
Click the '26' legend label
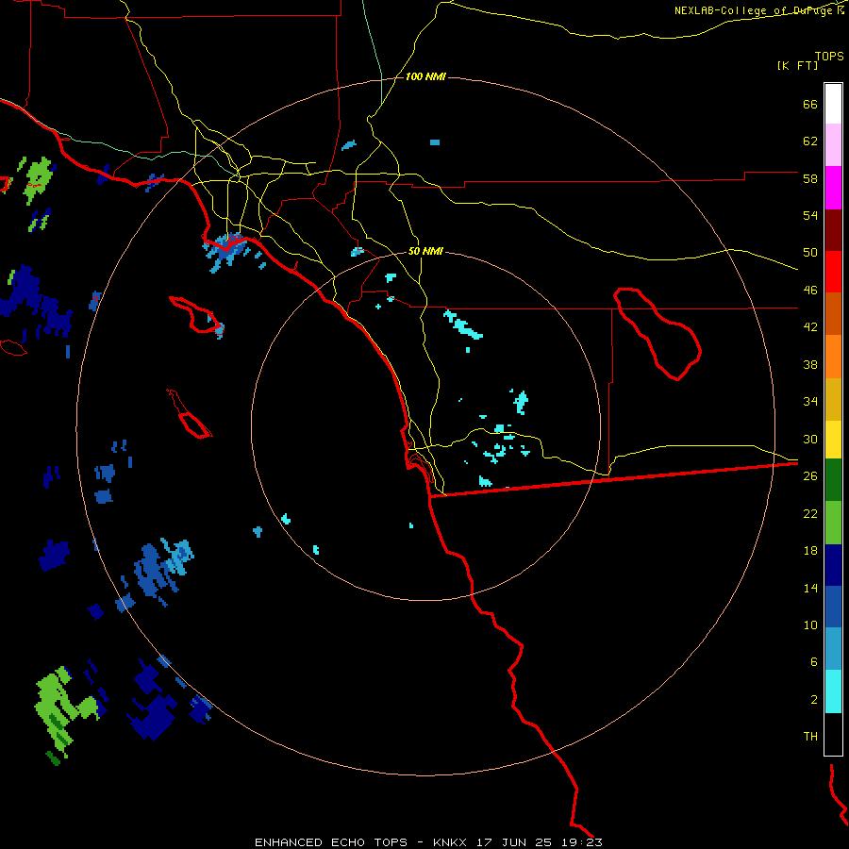(x=810, y=476)
